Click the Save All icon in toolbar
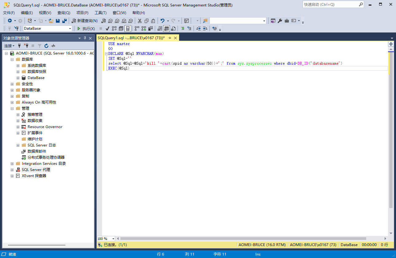Screen dimensions: 396x258 65,21
